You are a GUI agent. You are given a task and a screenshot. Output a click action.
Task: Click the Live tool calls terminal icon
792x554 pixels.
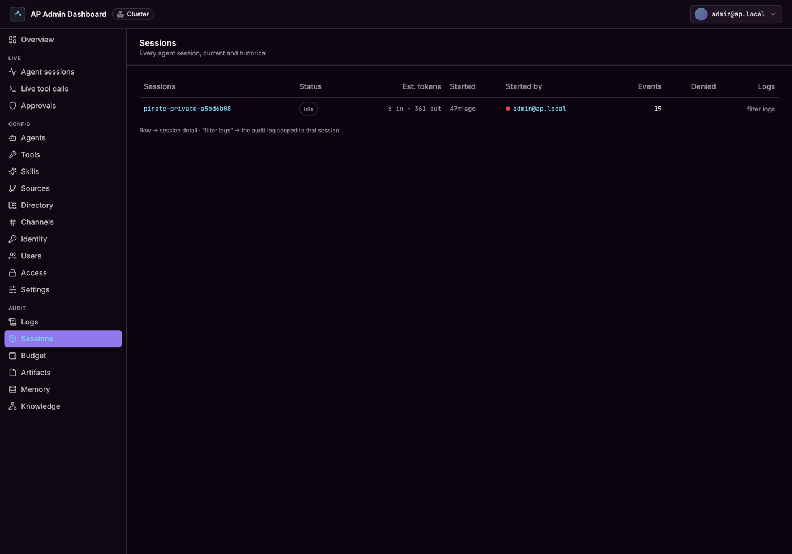pyautogui.click(x=12, y=89)
